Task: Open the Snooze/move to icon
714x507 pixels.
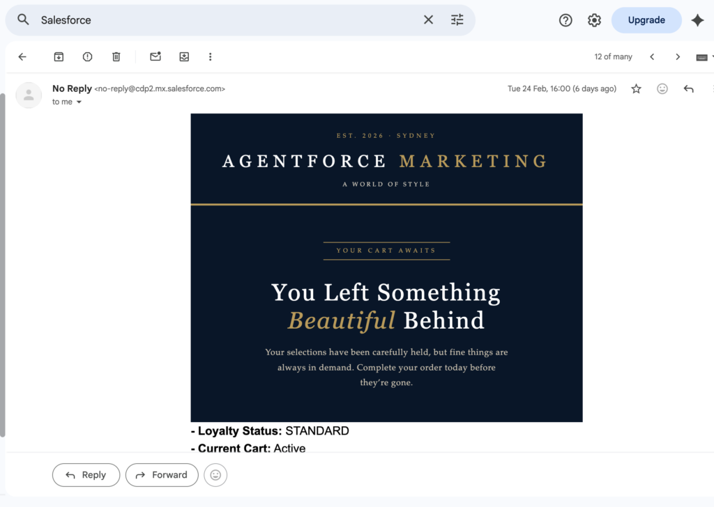Action: click(184, 57)
